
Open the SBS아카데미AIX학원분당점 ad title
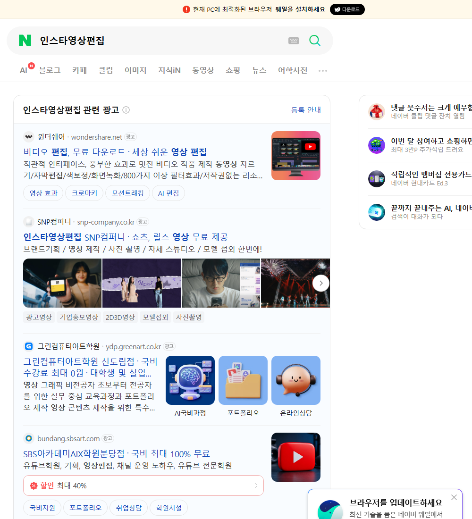tap(117, 454)
